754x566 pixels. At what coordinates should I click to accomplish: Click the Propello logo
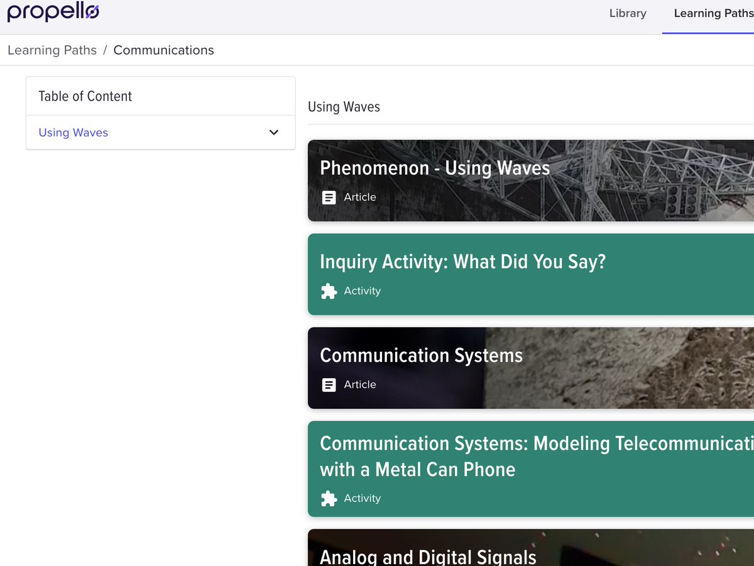click(53, 12)
